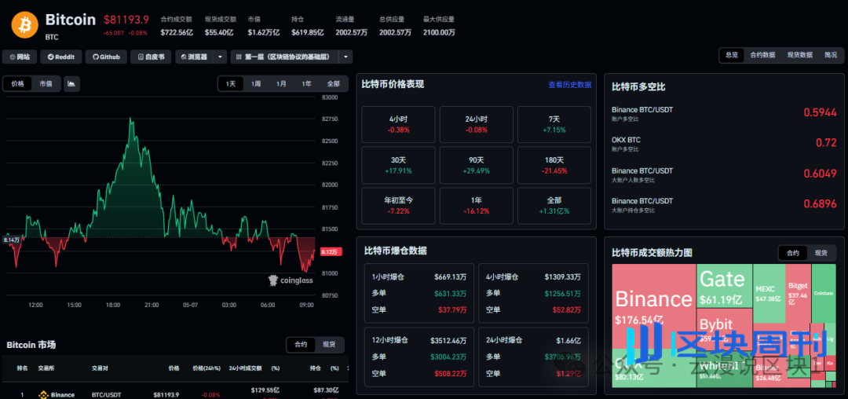The width and height of the screenshot is (848, 399).
Task: Click the 第一层 category tag button
Action: [x=284, y=57]
